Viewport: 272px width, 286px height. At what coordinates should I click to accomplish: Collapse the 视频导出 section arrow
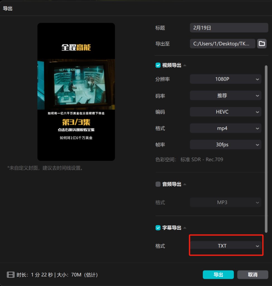pyautogui.click(x=185, y=65)
